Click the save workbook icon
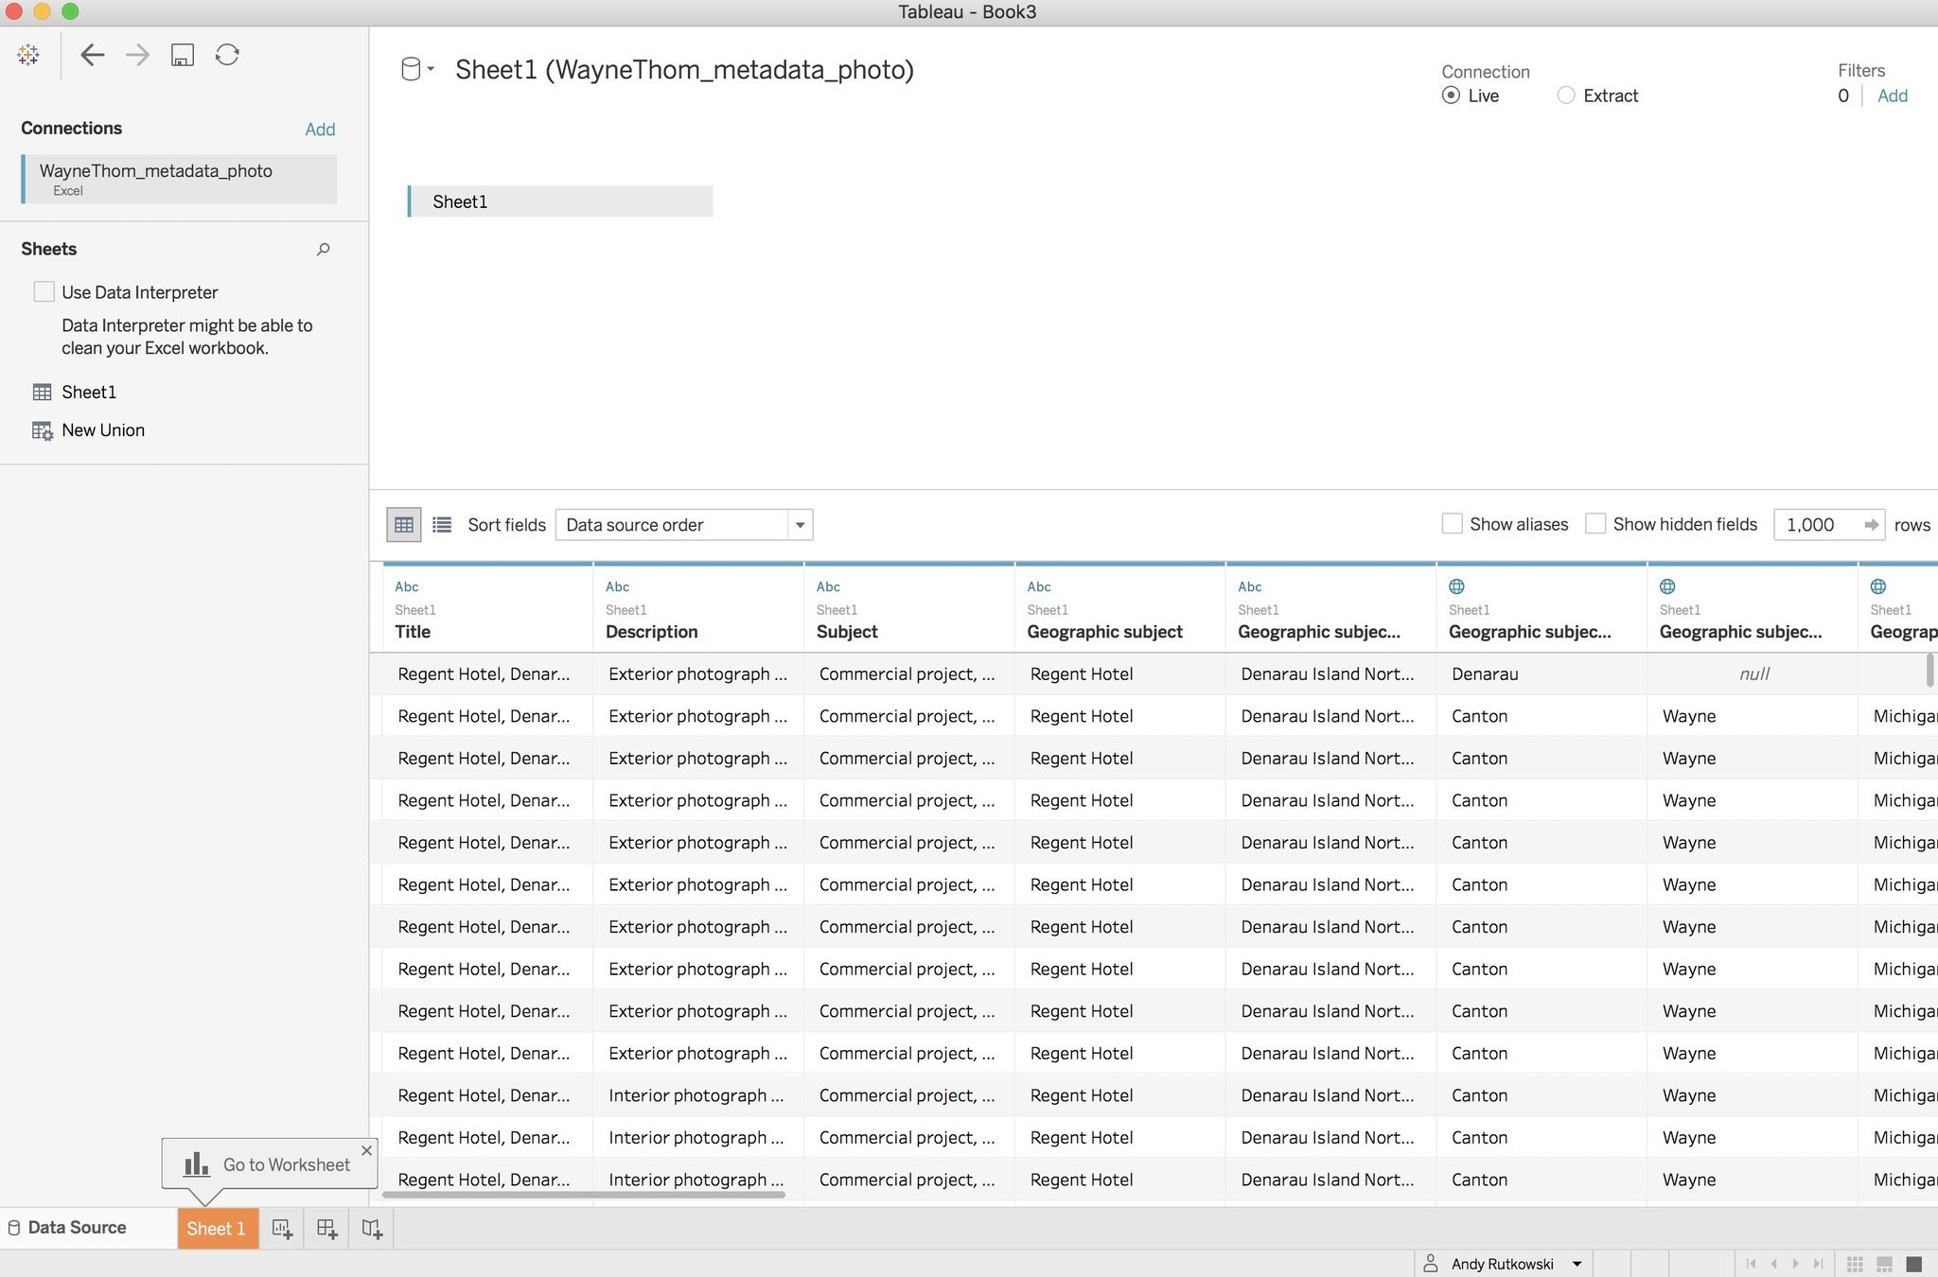The image size is (1938, 1277). 183,55
